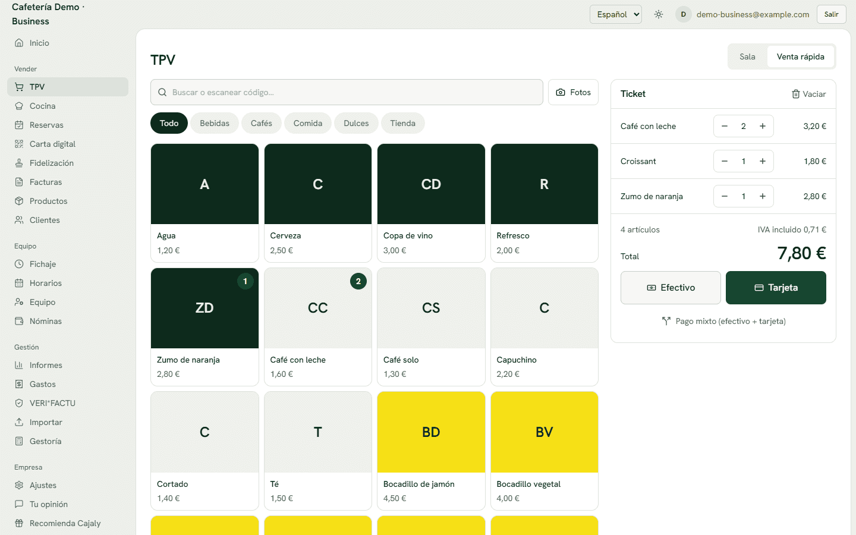This screenshot has height=535, width=856.
Task: Decrease Café con leche quantity
Action: [x=725, y=126]
